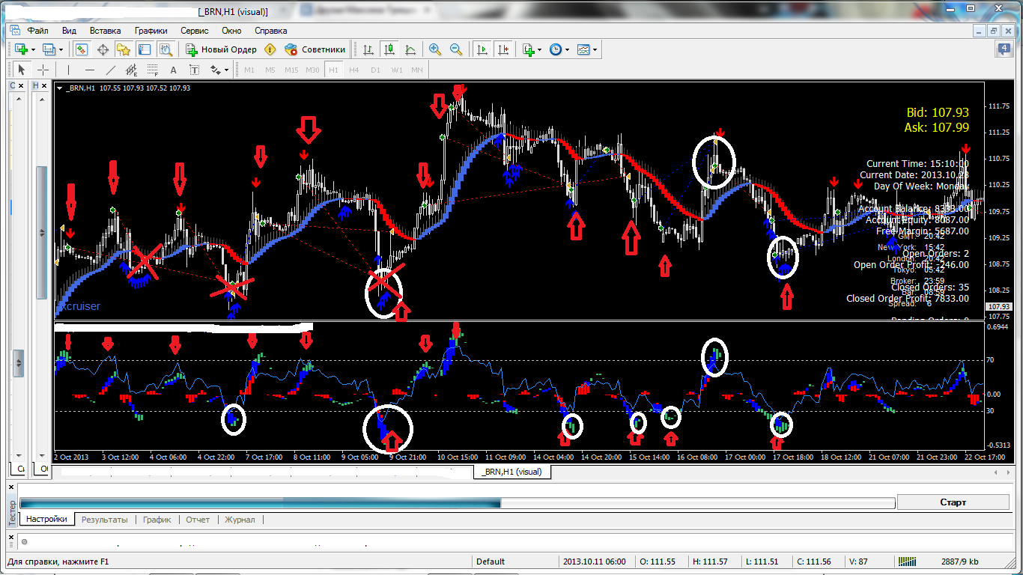The width and height of the screenshot is (1023, 575).
Task: Switch chart to line chart icon
Action: 410,49
